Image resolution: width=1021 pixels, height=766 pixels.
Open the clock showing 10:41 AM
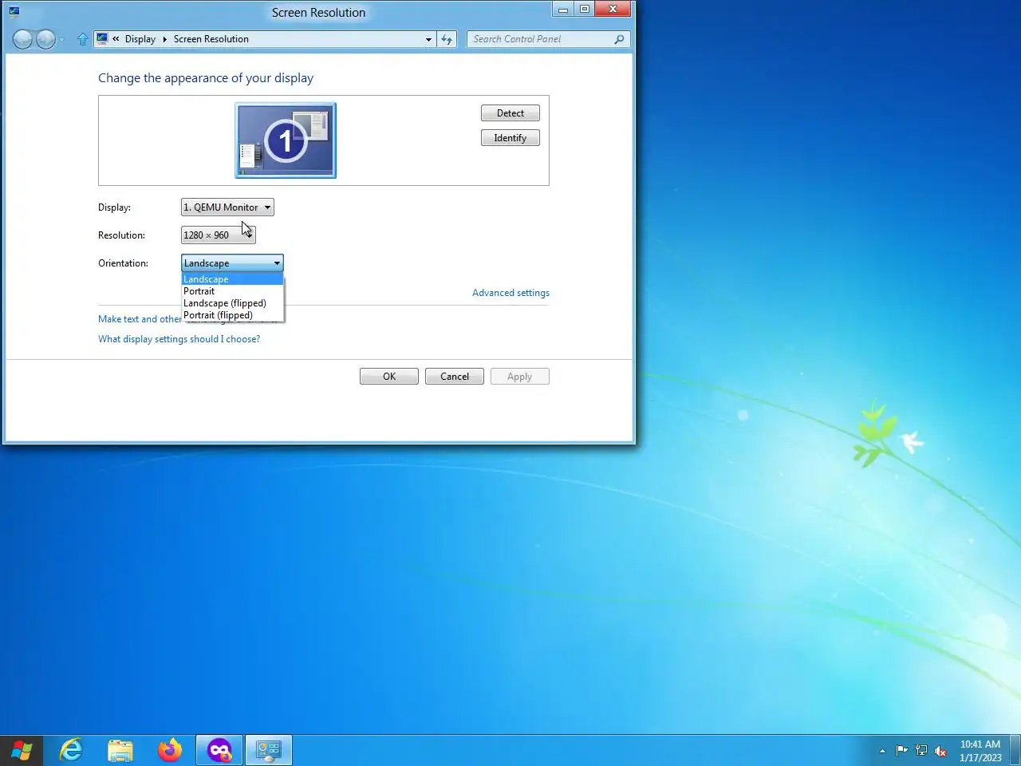click(x=980, y=751)
